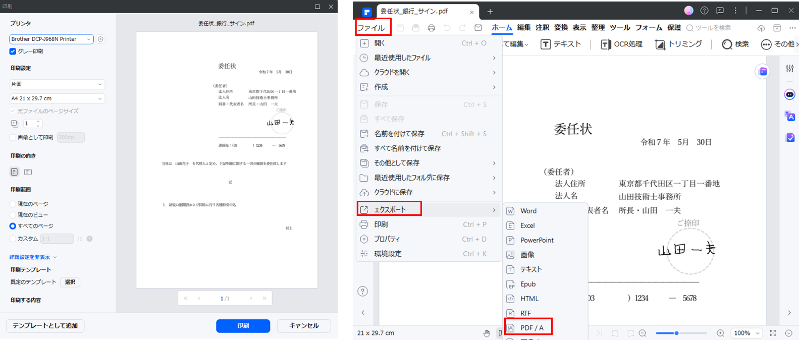Image resolution: width=799 pixels, height=340 pixels.
Task: Expand 作成 submenu
Action: [x=429, y=87]
